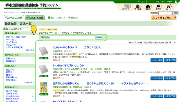This screenshot has width=180, height=102.
Task: Expand the 1980年代 plus icon
Action: (x=33, y=99)
